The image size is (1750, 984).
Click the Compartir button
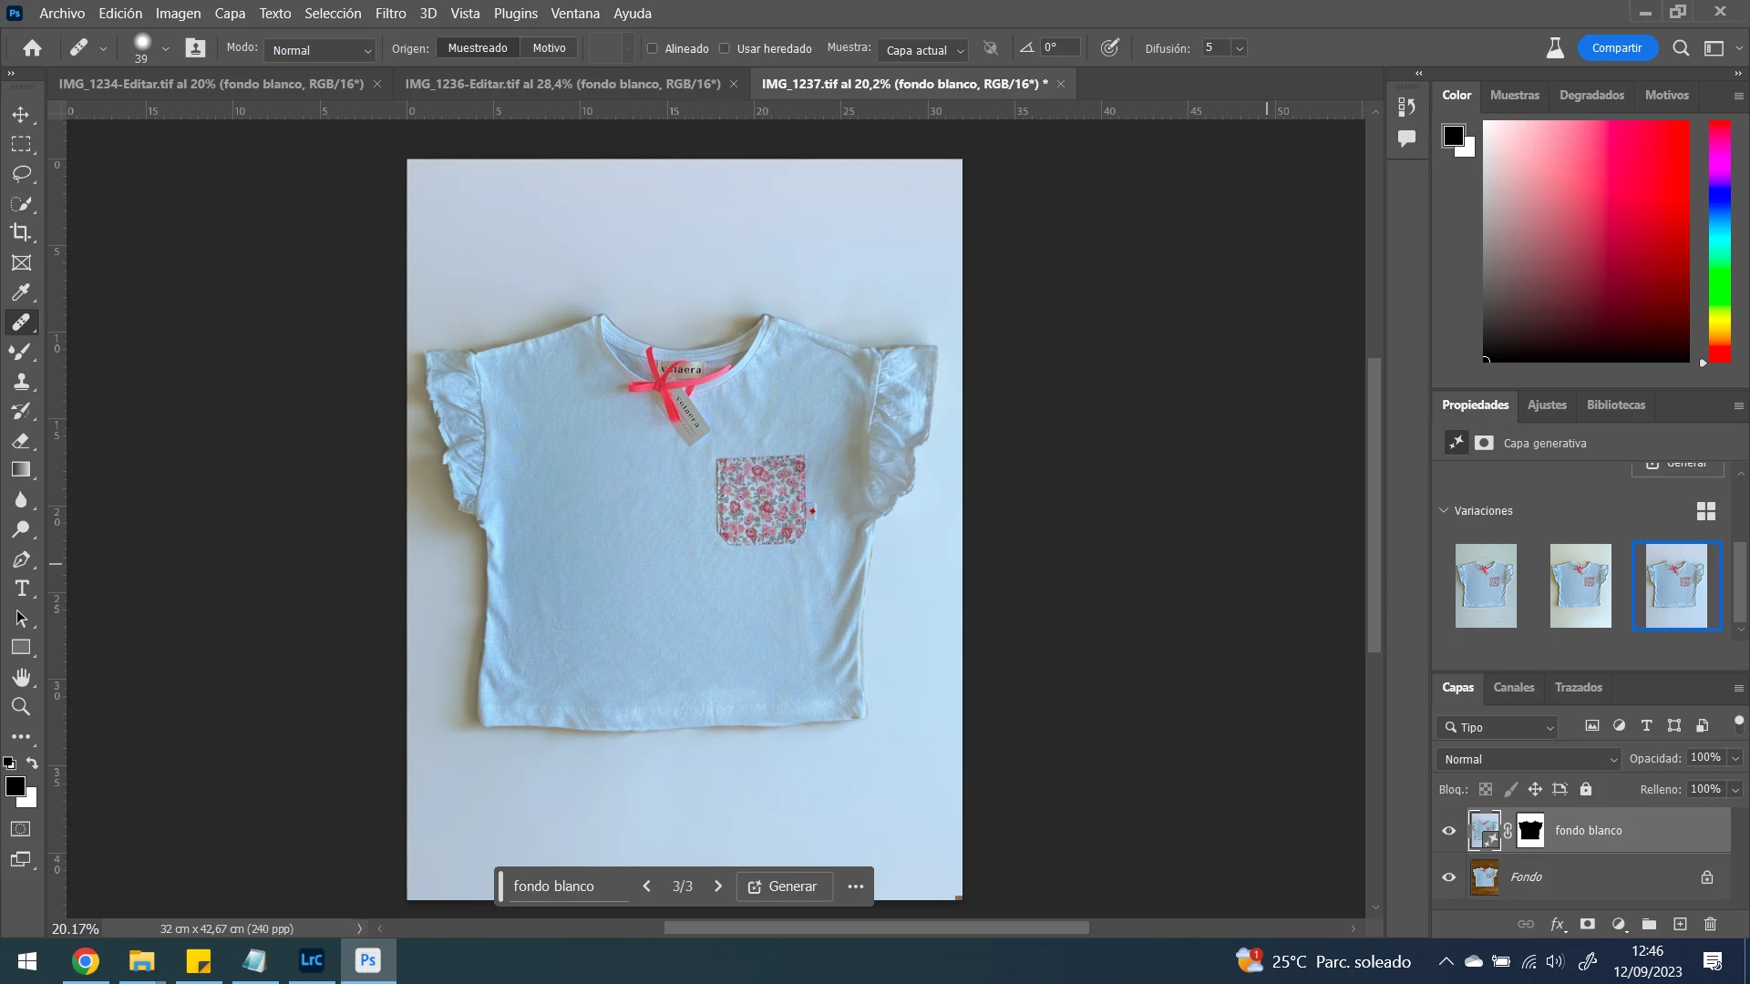[x=1616, y=48]
